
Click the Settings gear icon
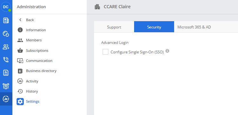pos(20,101)
